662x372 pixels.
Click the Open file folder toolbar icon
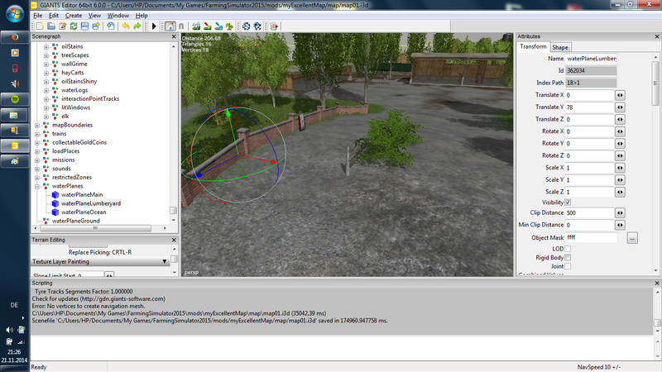(51, 26)
